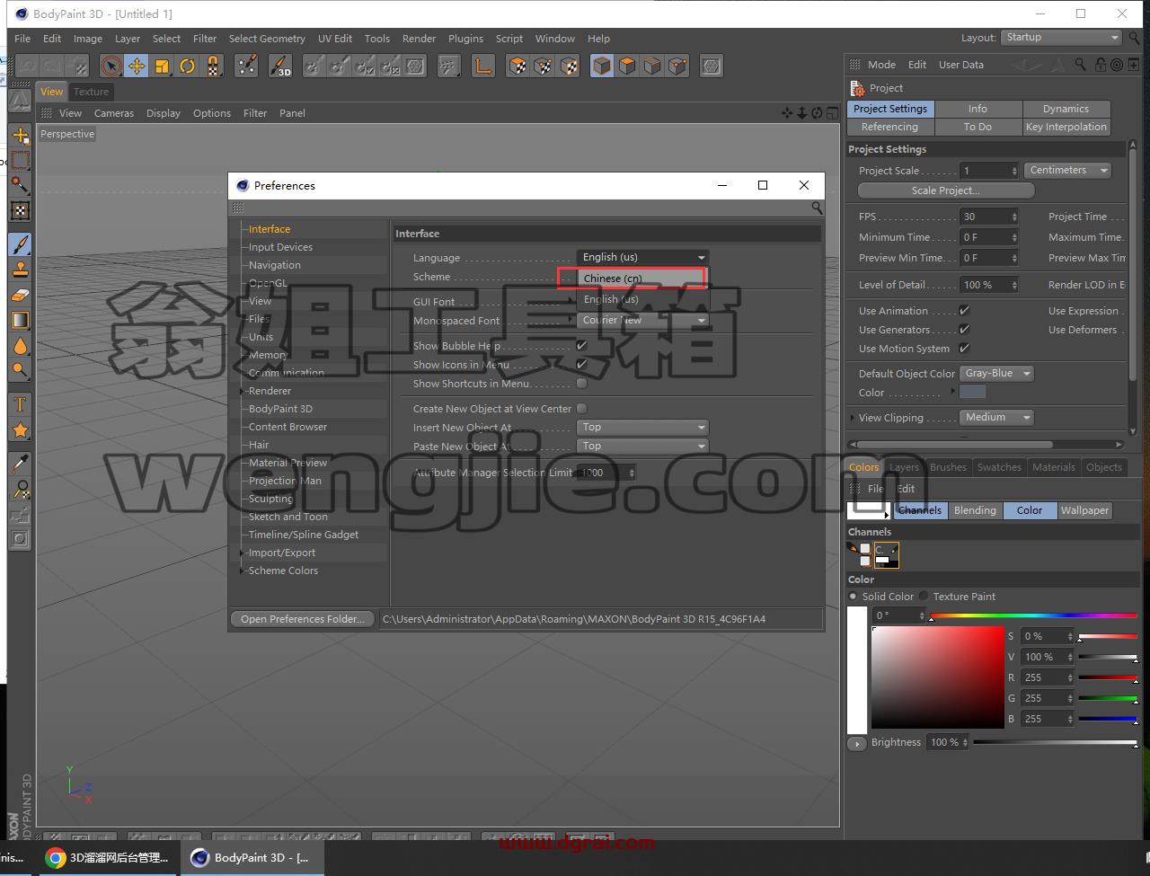Viewport: 1150px width, 876px height.
Task: Select the Eyedropper tool in left palette
Action: (x=20, y=464)
